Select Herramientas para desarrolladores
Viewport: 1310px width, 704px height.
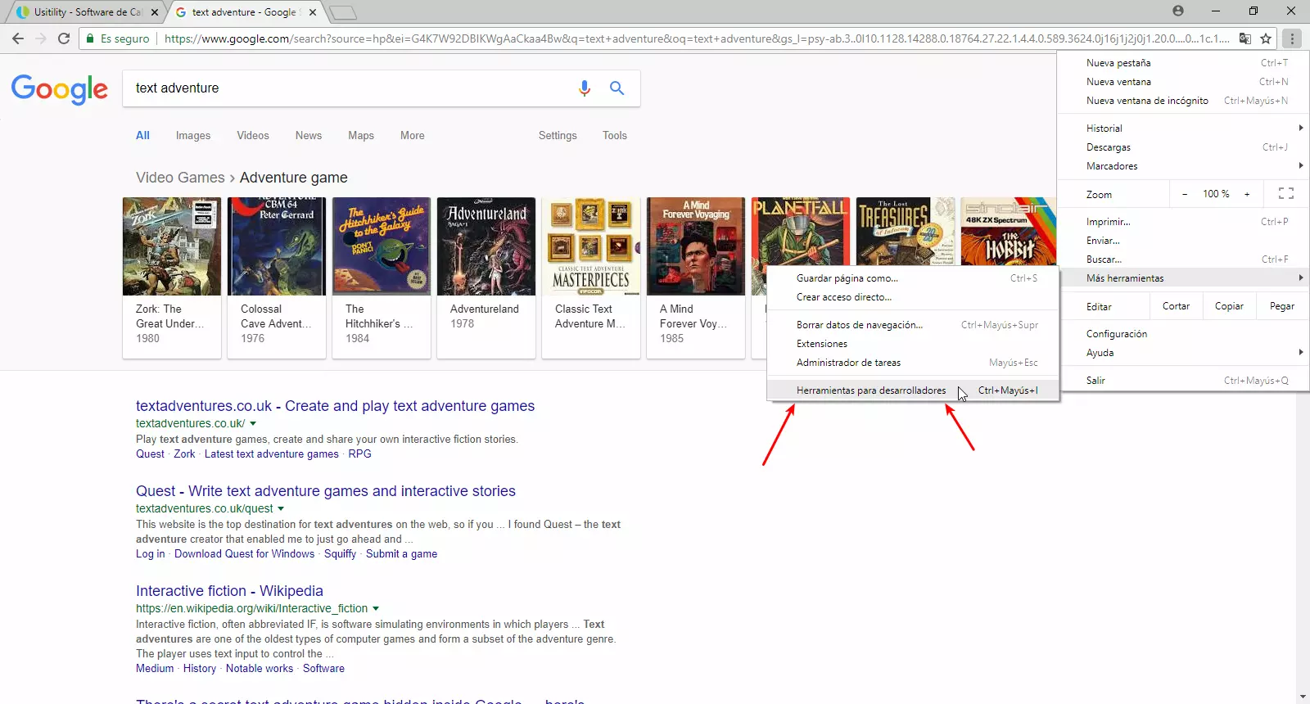point(870,390)
